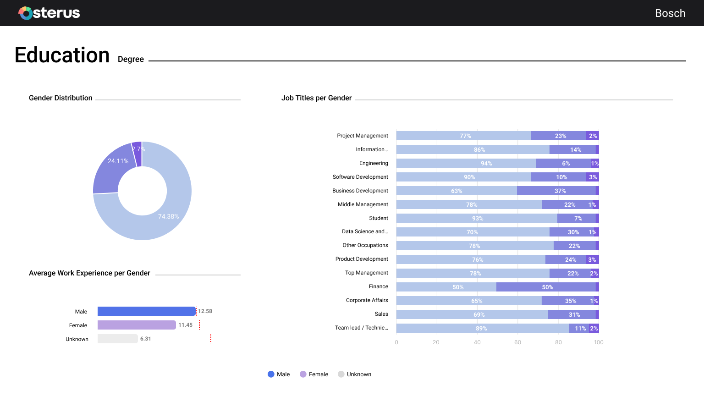704x396 pixels.
Task: Click the Male work experience bar
Action: click(x=147, y=311)
